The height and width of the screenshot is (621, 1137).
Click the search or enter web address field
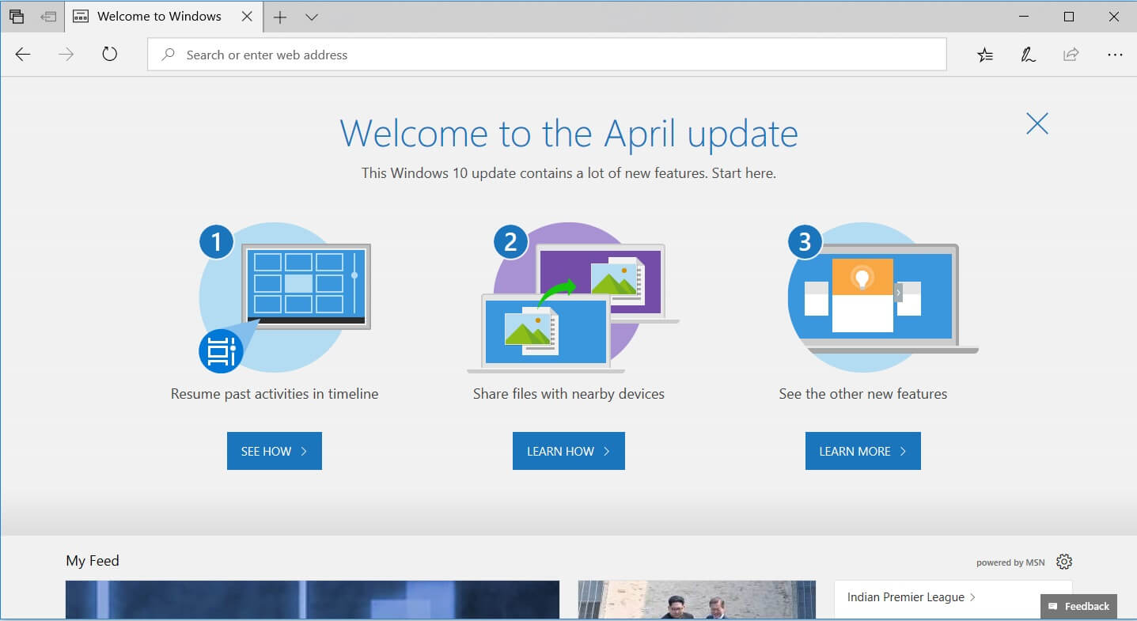tap(547, 55)
